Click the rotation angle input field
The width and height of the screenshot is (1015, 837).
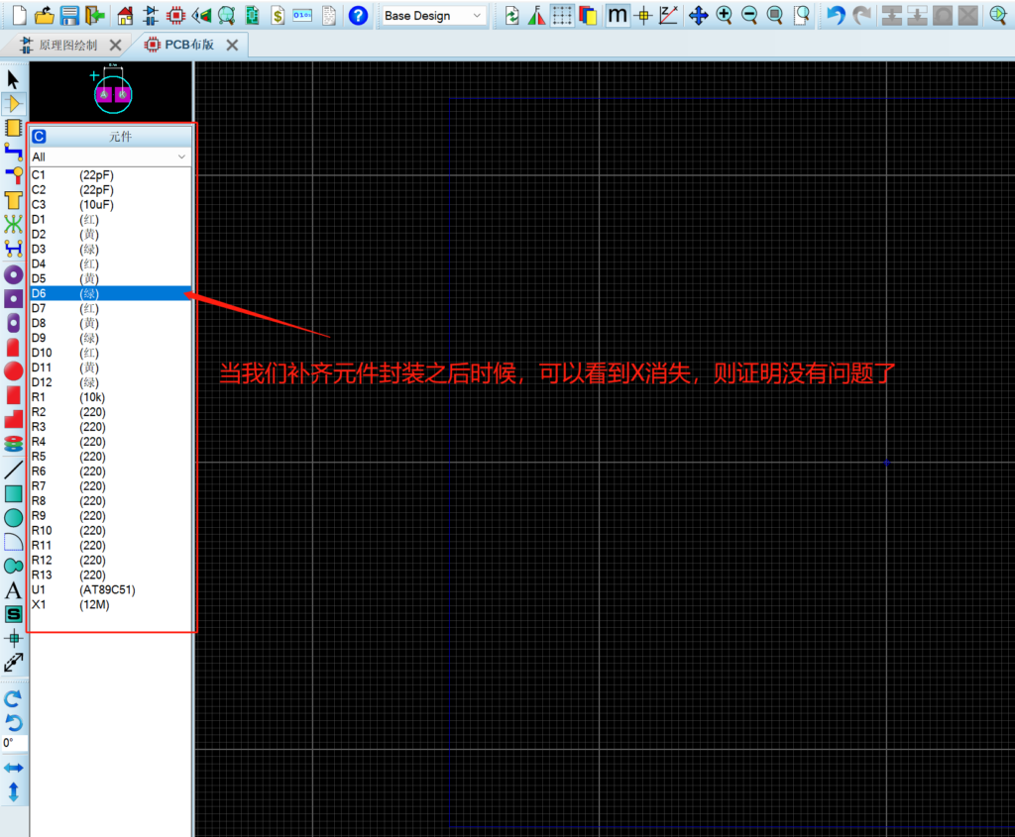(14, 743)
